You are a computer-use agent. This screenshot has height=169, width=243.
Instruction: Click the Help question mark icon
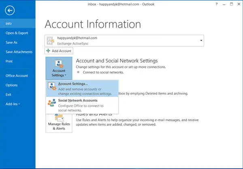coord(216,4)
